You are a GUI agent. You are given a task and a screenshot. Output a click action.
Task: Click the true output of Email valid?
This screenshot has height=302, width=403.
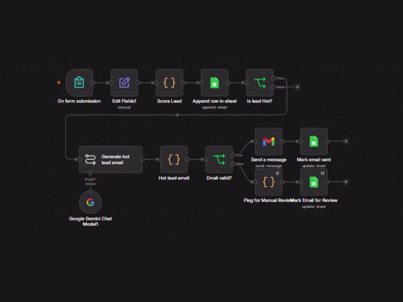(x=233, y=155)
